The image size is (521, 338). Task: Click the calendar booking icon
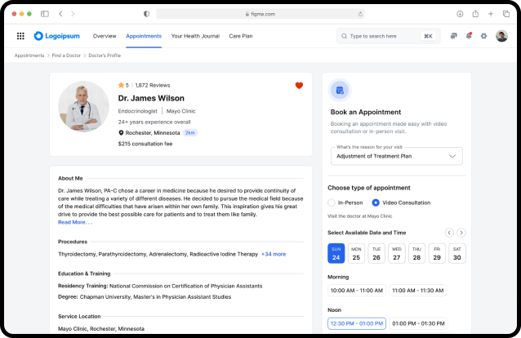pyautogui.click(x=340, y=90)
